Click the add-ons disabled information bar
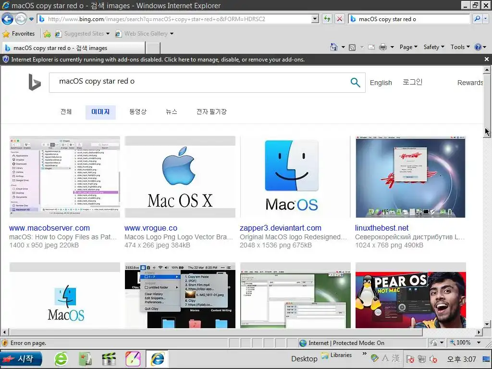The image size is (492, 369). pos(242,59)
